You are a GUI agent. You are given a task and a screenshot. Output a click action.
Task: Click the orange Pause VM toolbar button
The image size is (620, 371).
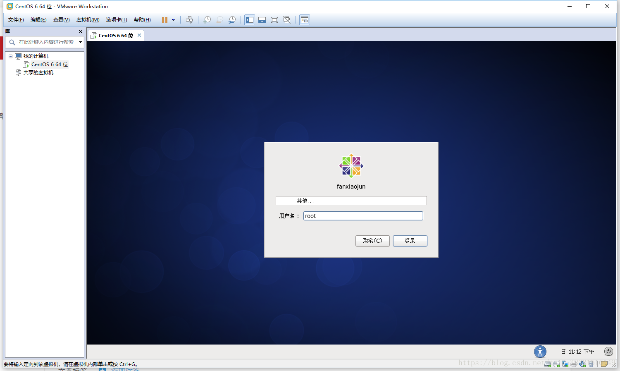point(165,20)
